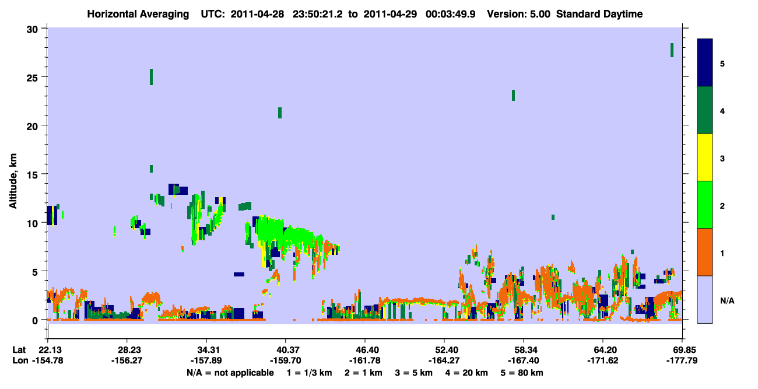Click the y-axis tick label 5

37,271
